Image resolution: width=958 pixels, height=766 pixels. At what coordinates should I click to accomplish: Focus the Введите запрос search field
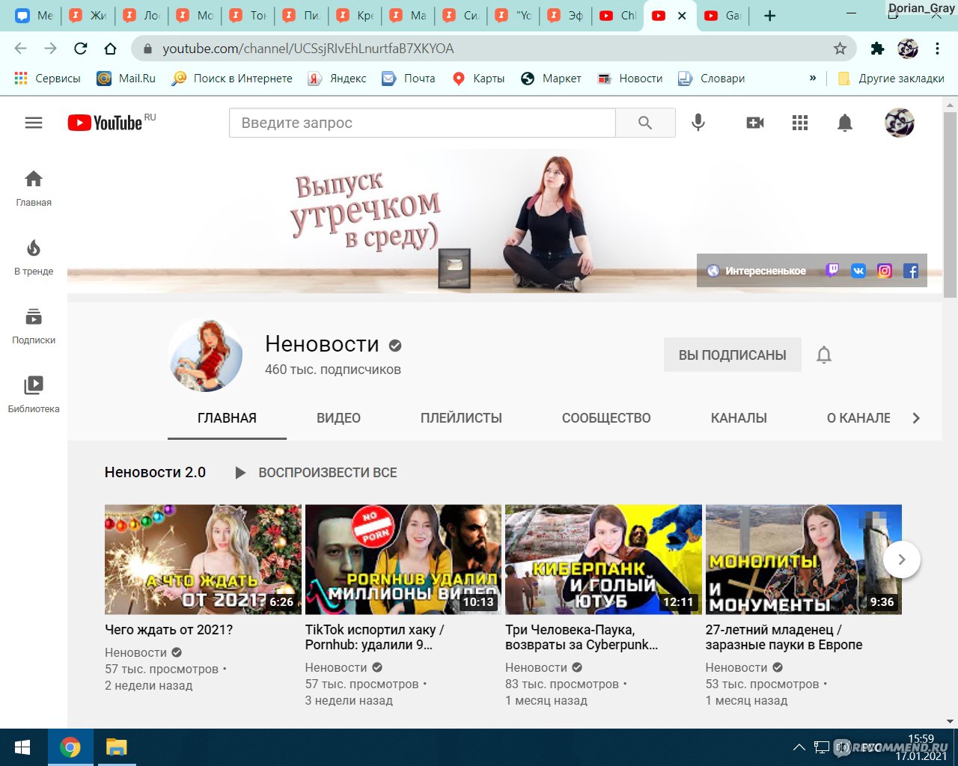422,123
